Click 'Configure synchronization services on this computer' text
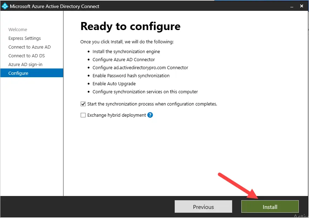Screen dimensions: 309x218 pos(145,92)
